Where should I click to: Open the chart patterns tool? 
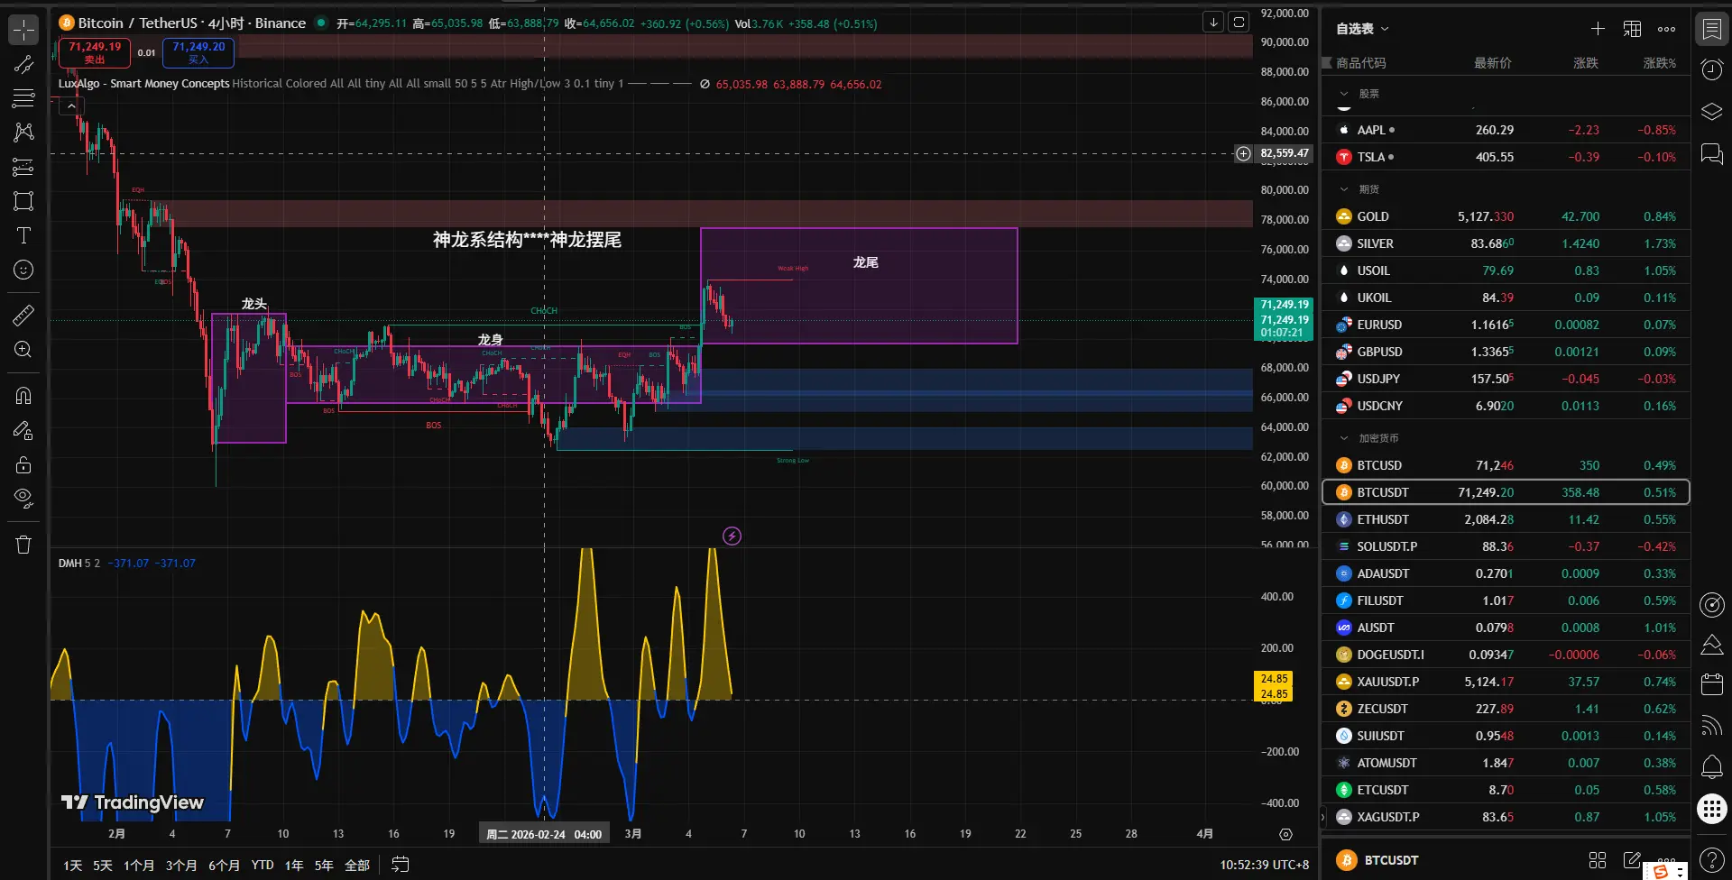tap(23, 133)
